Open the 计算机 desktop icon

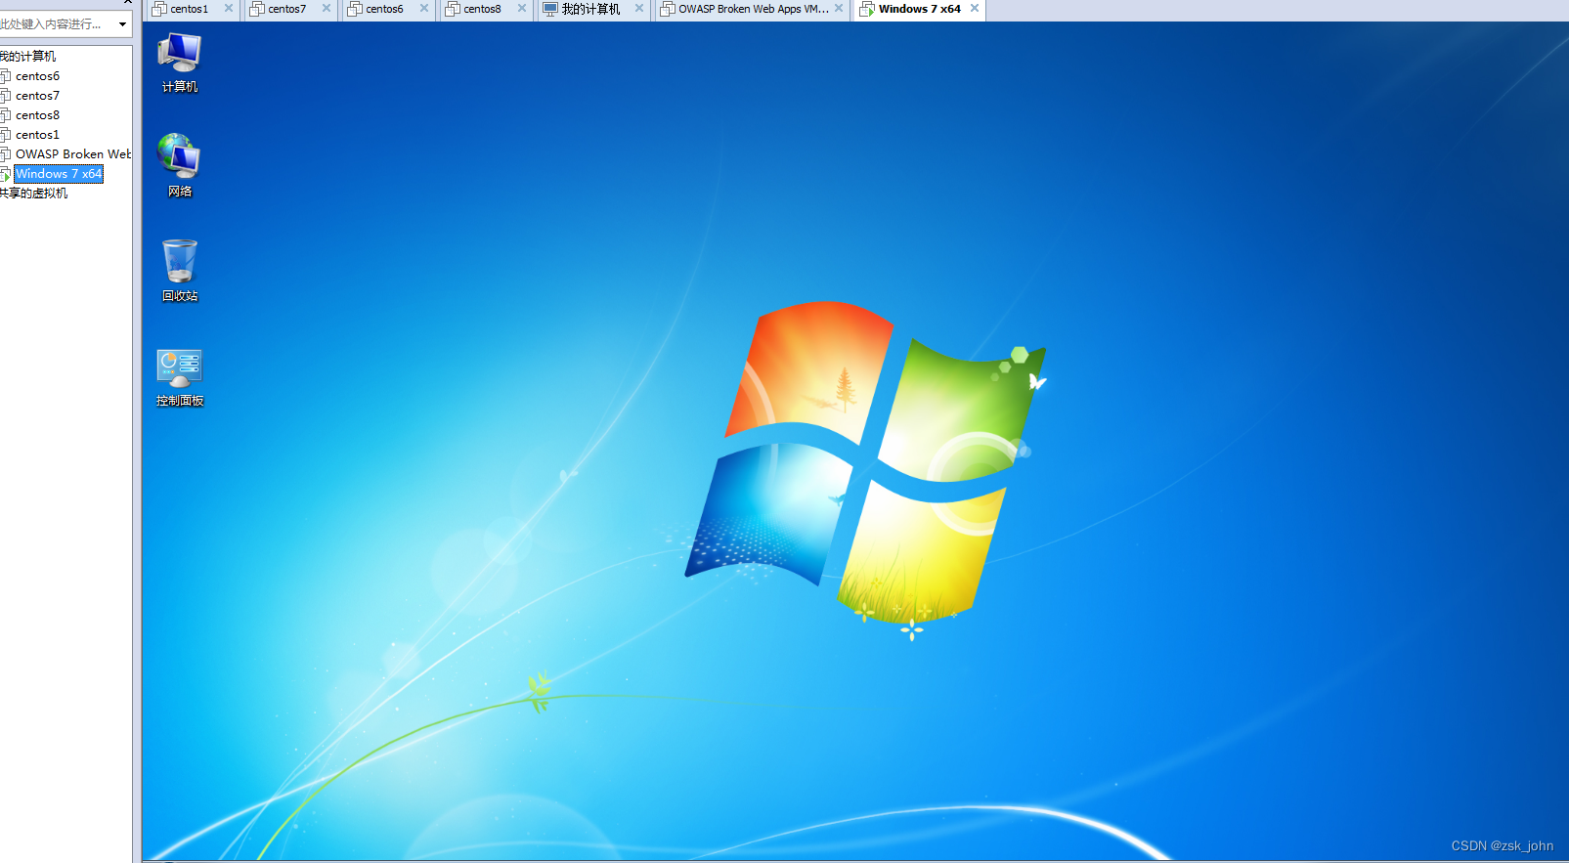[180, 63]
